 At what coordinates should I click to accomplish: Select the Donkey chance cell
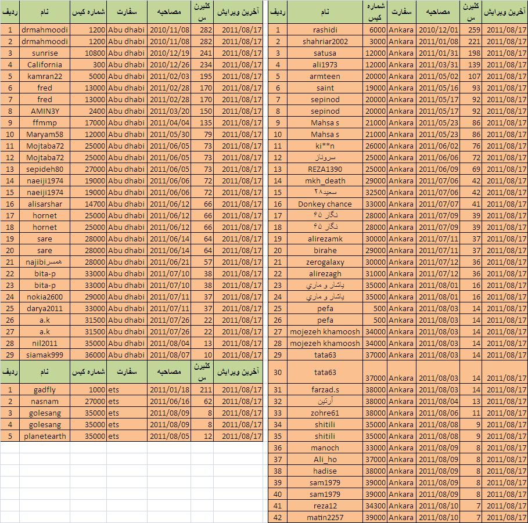pos(325,204)
